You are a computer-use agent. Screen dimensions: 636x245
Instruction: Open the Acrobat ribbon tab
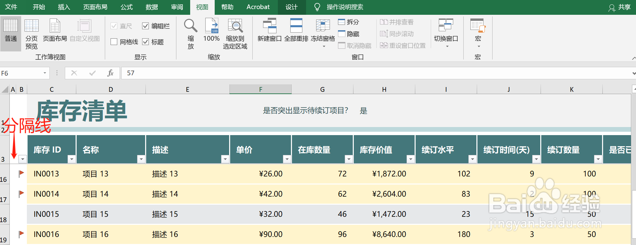coord(258,7)
